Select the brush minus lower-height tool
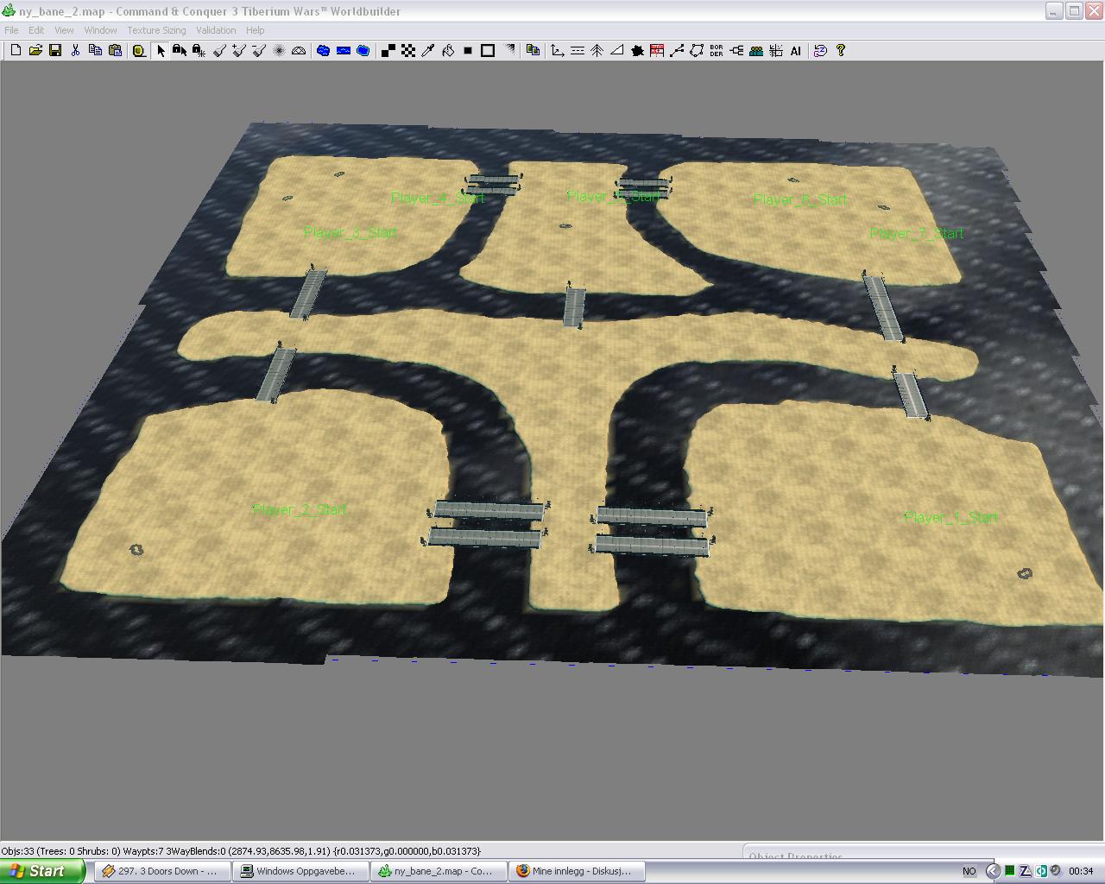 (259, 51)
